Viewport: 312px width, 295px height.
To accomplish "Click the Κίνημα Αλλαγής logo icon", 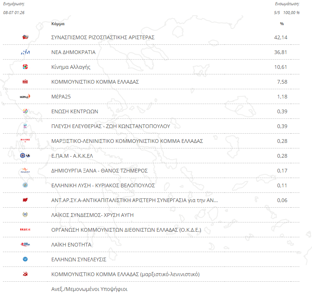I will pos(25,67).
